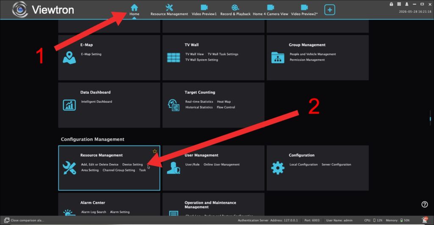This screenshot has height=225, width=434.
Task: Switch to Video Preview1 tab
Action: coord(204,10)
